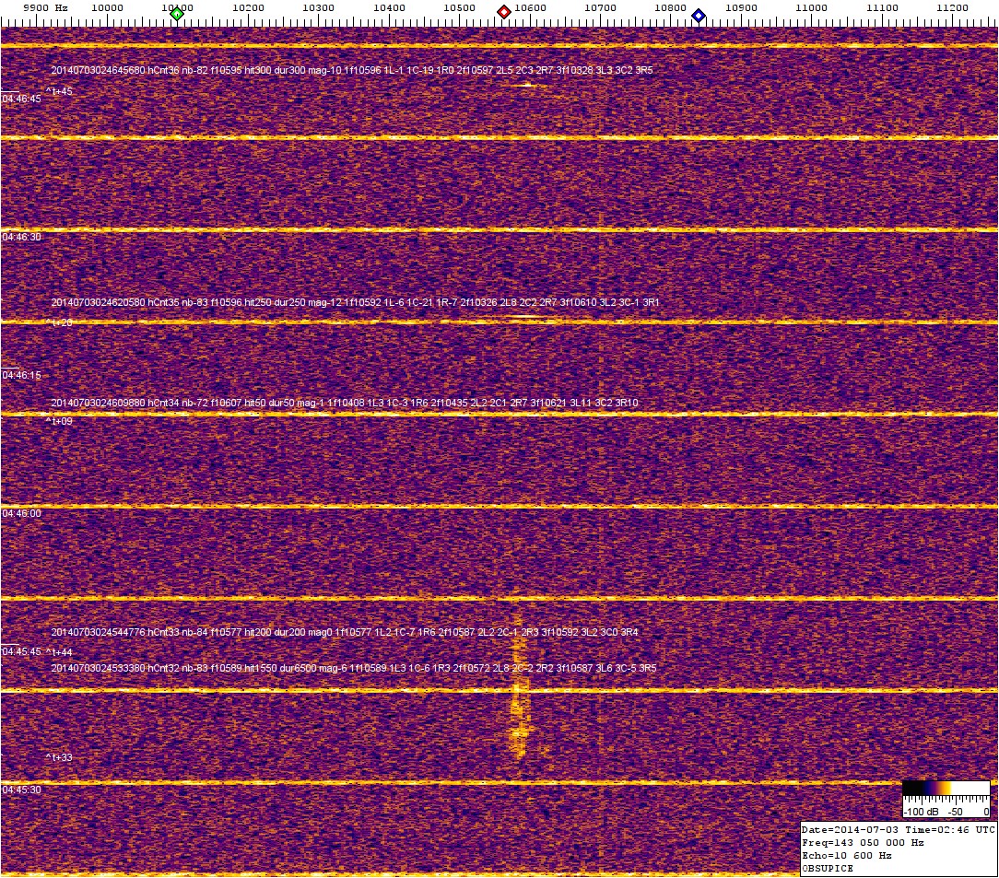Click the green diamond frequency marker

177,14
